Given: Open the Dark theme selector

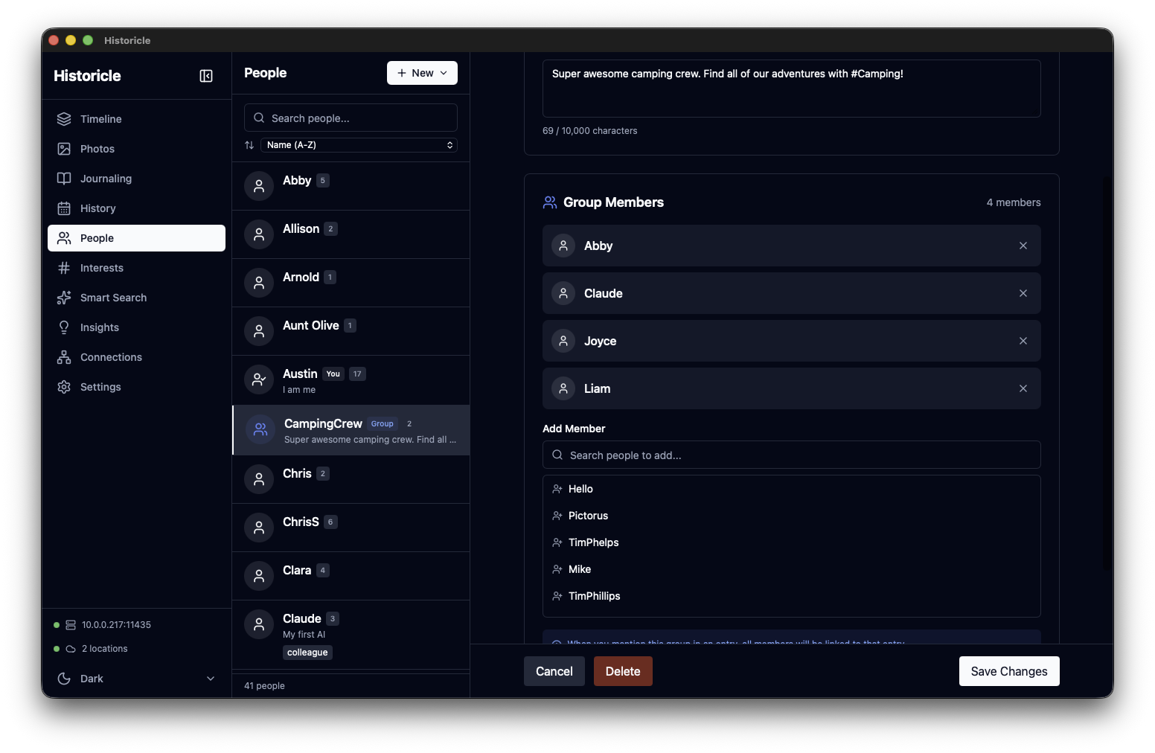Looking at the screenshot, I should (136, 679).
